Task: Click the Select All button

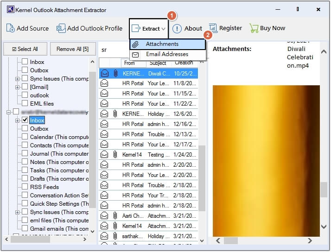Action: (25, 49)
